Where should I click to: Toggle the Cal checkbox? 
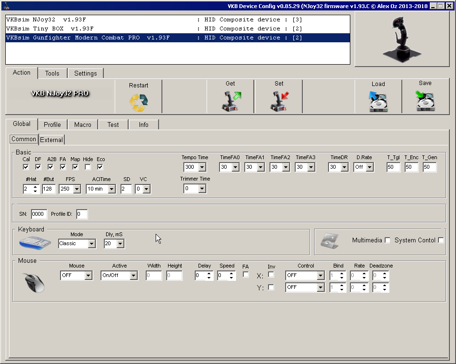click(x=26, y=167)
